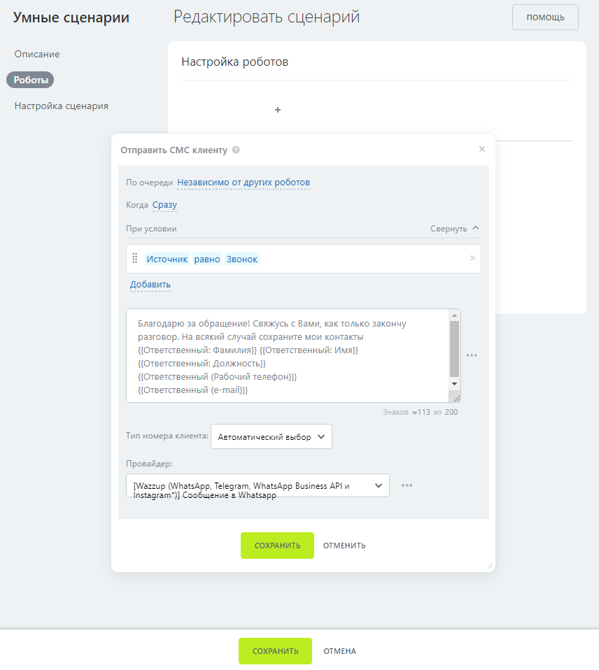Close the Отправить СМС клиенту dialog

coord(481,149)
